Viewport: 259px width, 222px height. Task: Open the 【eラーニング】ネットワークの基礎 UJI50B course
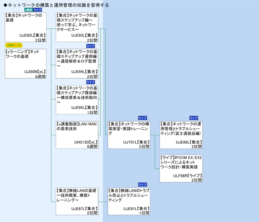pos(26,63)
